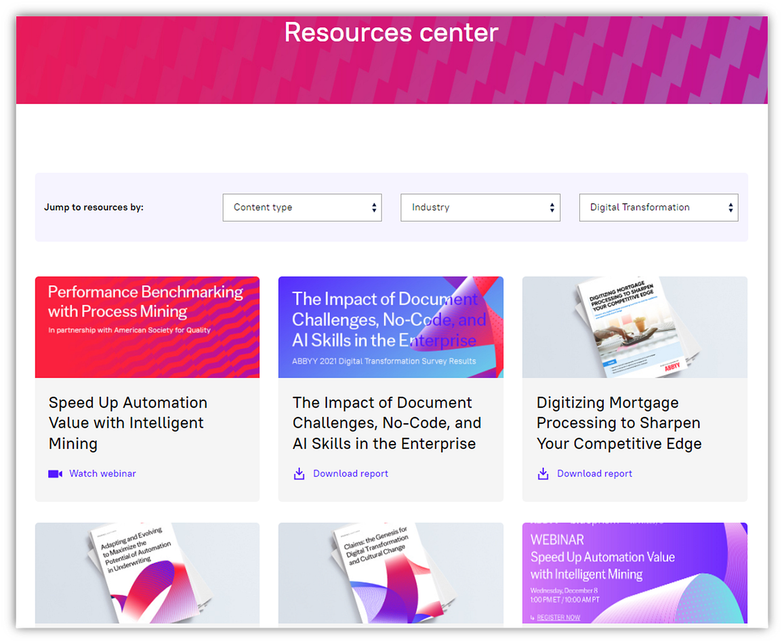Open Performance Benchmarking with Process Mining thumbnail
This screenshot has width=784, height=644.
[147, 327]
